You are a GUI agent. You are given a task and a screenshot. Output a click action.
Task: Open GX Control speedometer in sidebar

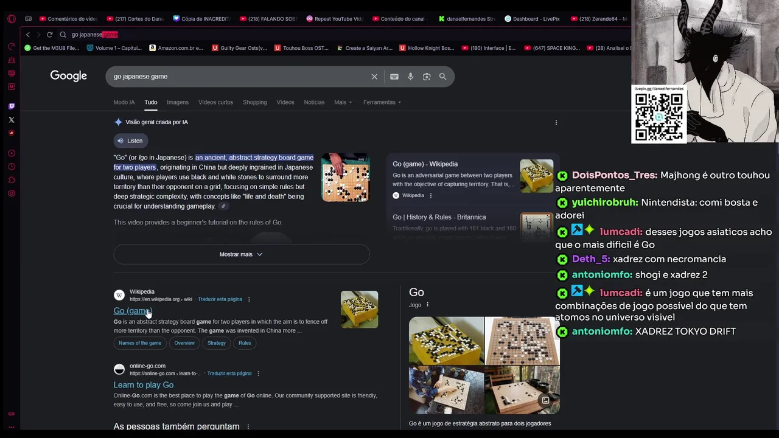[11, 47]
